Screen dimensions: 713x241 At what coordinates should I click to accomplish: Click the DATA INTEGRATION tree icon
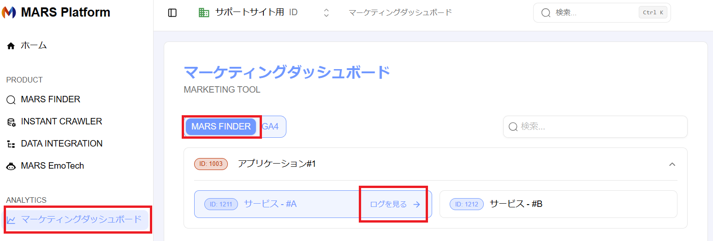click(x=11, y=144)
